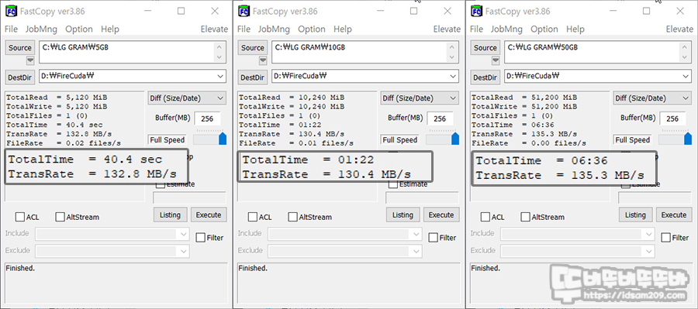Click the 'TotalRead = 51,200 MiB' log line

[x=524, y=98]
